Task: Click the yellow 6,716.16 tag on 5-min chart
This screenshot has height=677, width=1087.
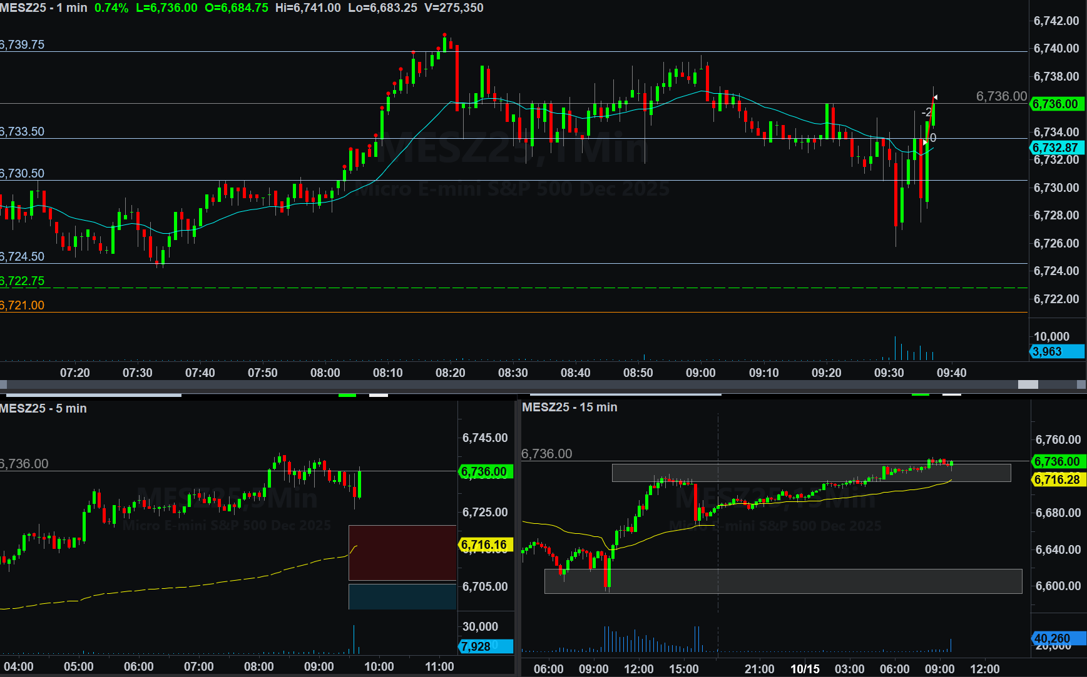Action: click(x=485, y=545)
